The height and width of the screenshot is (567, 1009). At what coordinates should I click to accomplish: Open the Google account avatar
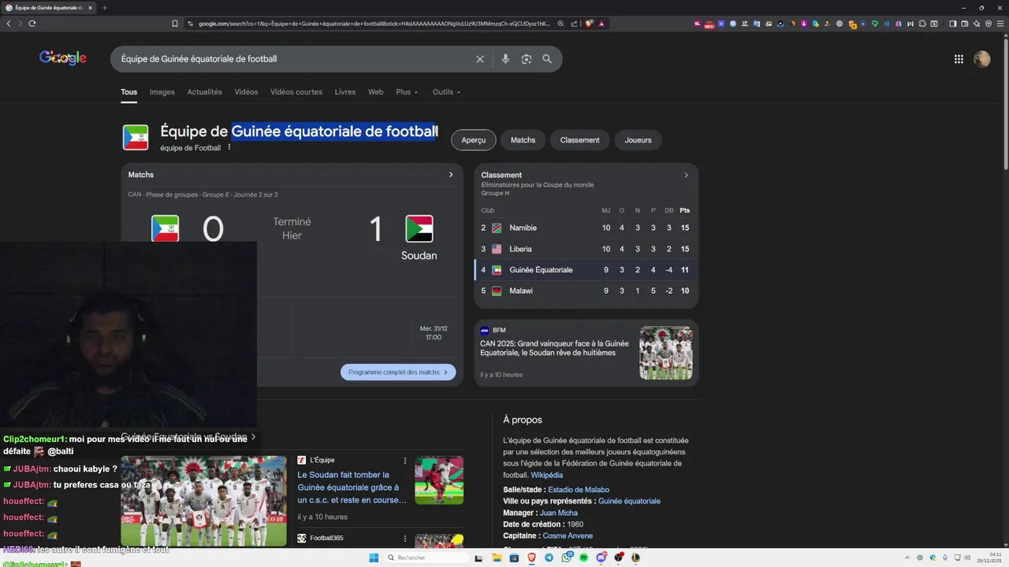coord(981,59)
